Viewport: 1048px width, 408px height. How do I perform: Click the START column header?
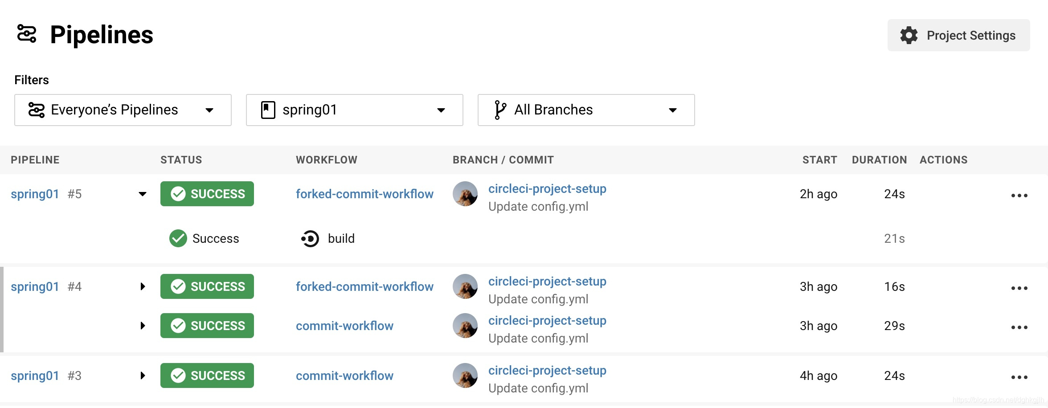point(820,160)
